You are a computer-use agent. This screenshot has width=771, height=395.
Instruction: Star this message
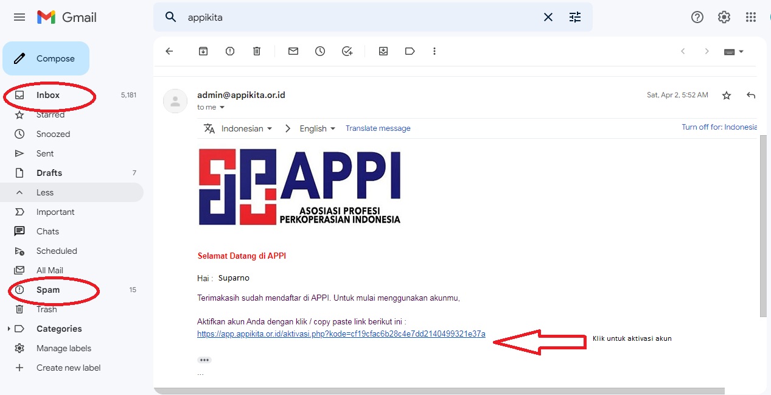click(x=727, y=96)
